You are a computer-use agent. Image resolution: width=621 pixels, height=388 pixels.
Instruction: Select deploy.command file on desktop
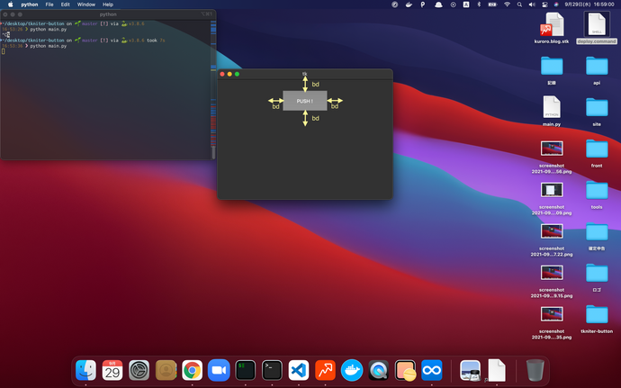(597, 28)
